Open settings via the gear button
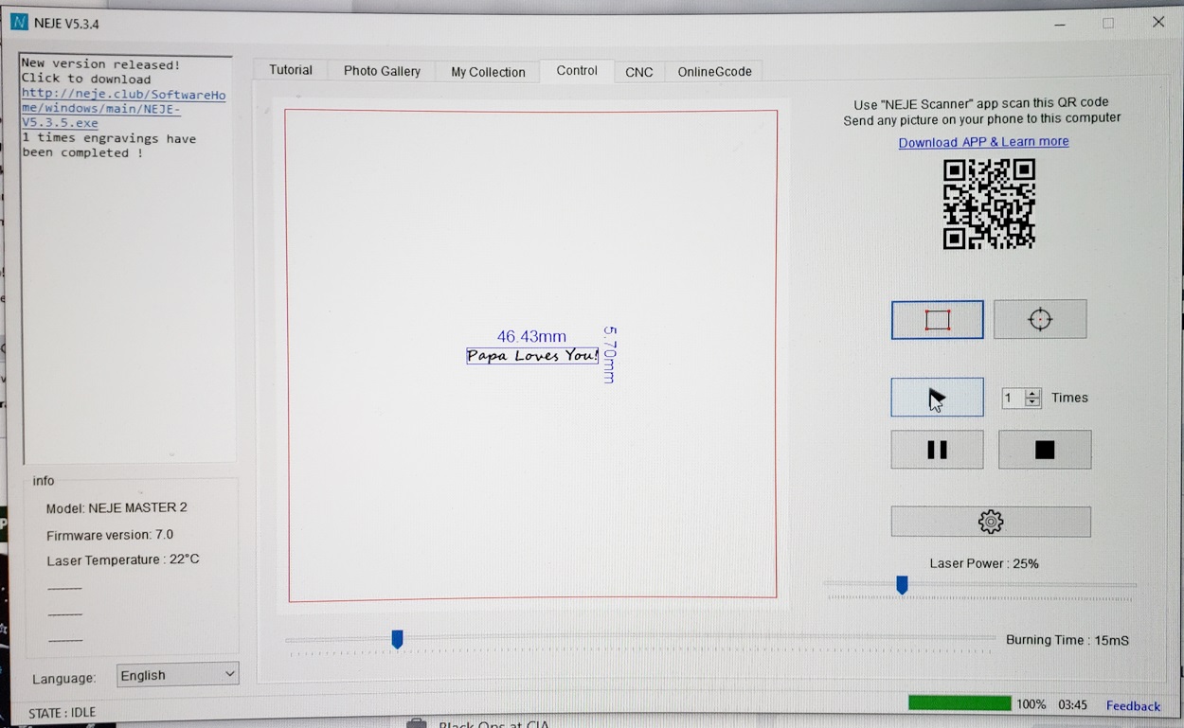This screenshot has width=1184, height=728. point(990,522)
